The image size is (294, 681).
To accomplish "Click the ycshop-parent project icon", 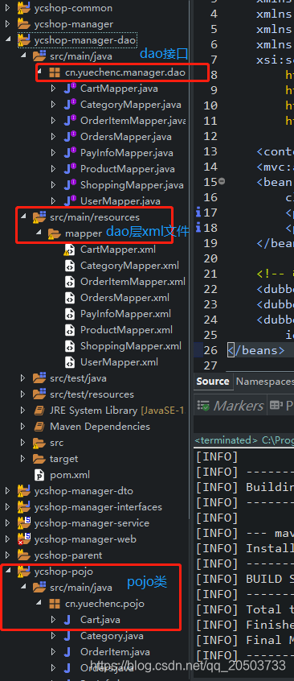I will 23,555.
